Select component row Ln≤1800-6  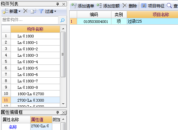tap(35, 75)
